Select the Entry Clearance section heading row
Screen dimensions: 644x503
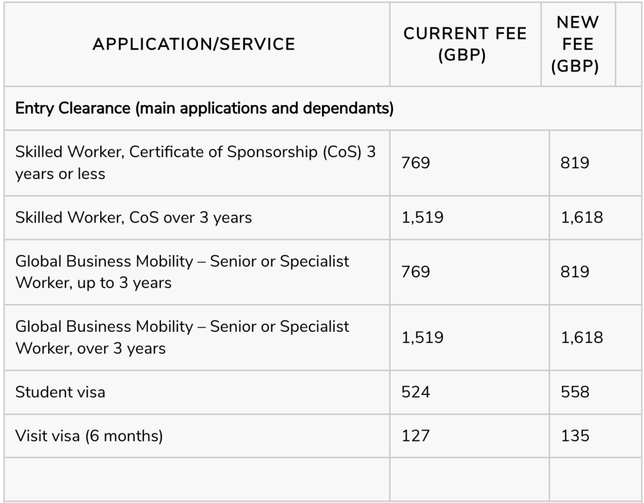click(x=204, y=109)
